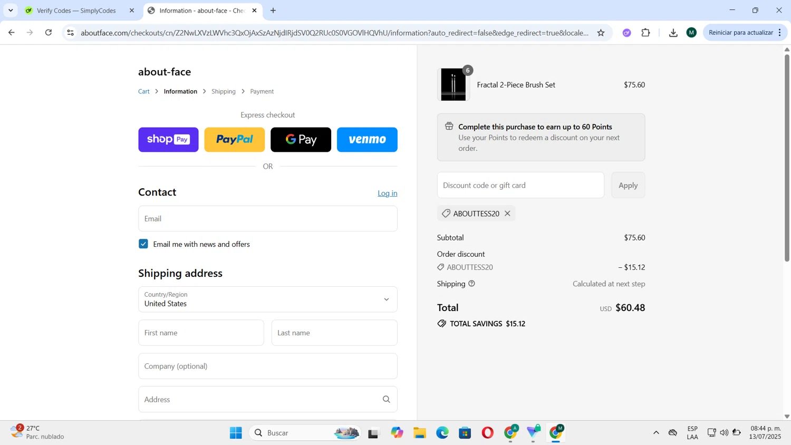
Task: Bookmark this page with star icon
Action: (x=601, y=33)
